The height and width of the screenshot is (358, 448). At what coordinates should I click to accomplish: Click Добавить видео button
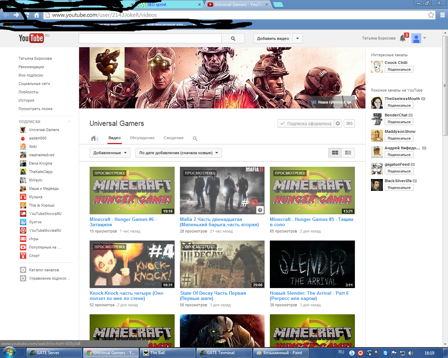pyautogui.click(x=273, y=38)
